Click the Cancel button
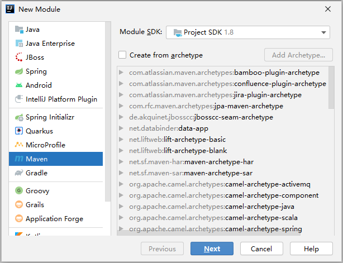The image size is (343, 263). (x=261, y=249)
